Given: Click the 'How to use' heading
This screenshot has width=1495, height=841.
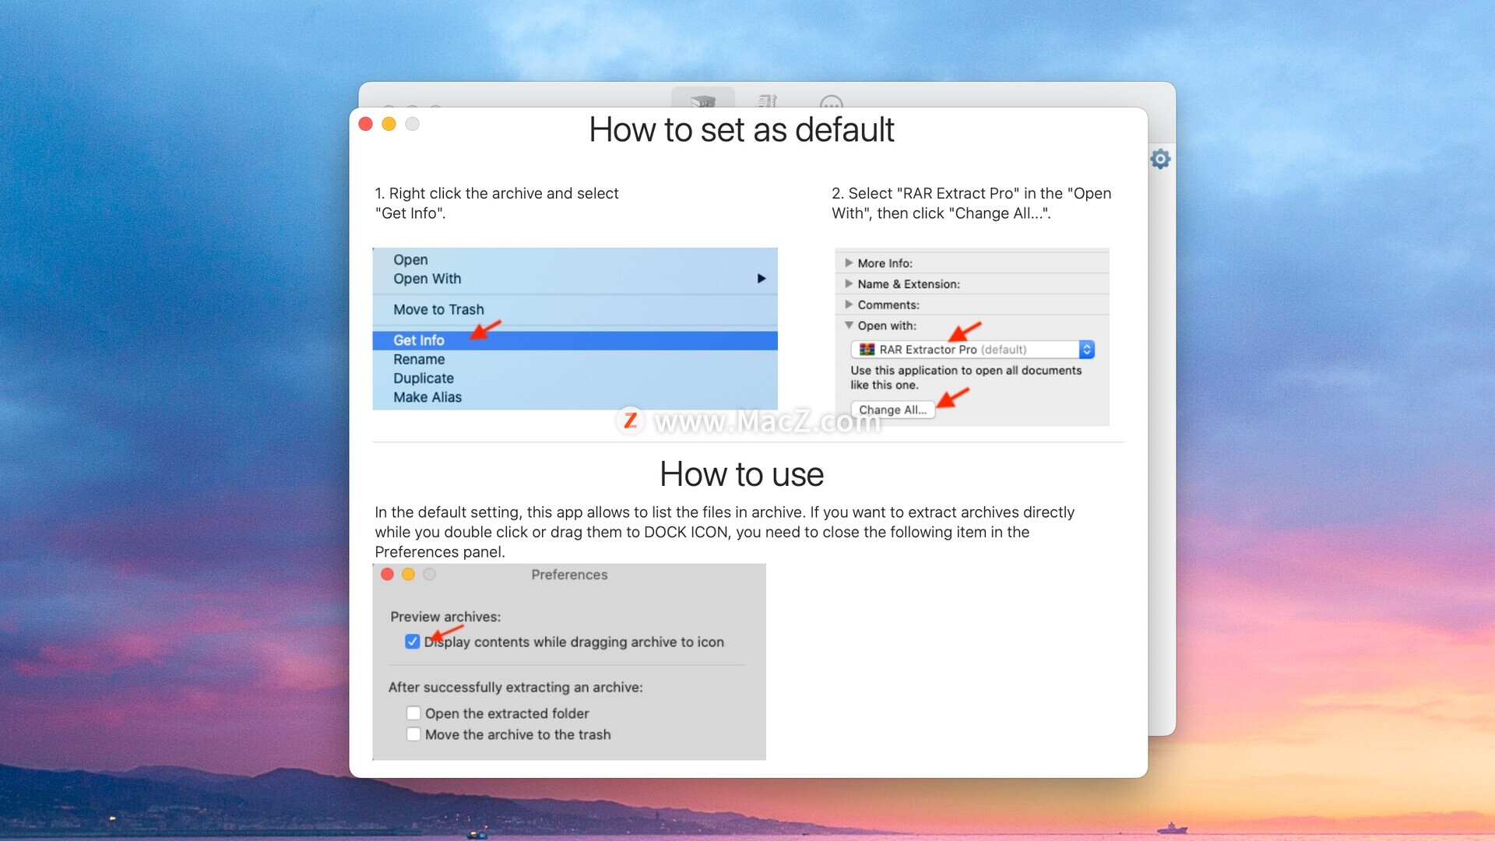Looking at the screenshot, I should 741,474.
